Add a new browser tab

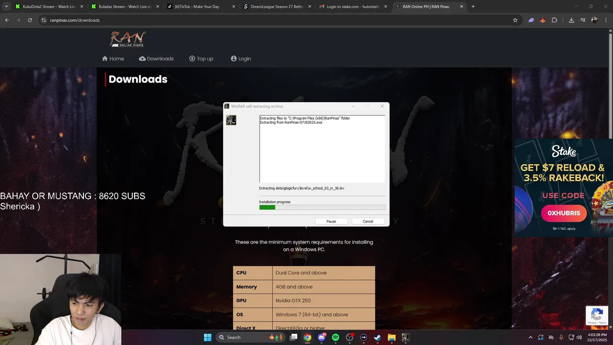point(473,7)
